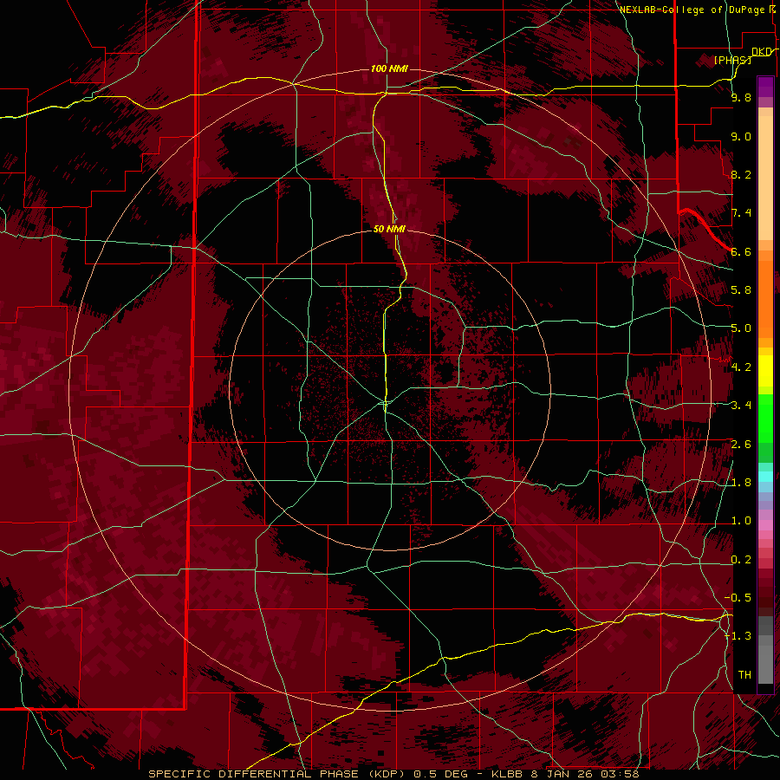Click the TH label at the legend bottom
This screenshot has height=780, width=780.
744,674
